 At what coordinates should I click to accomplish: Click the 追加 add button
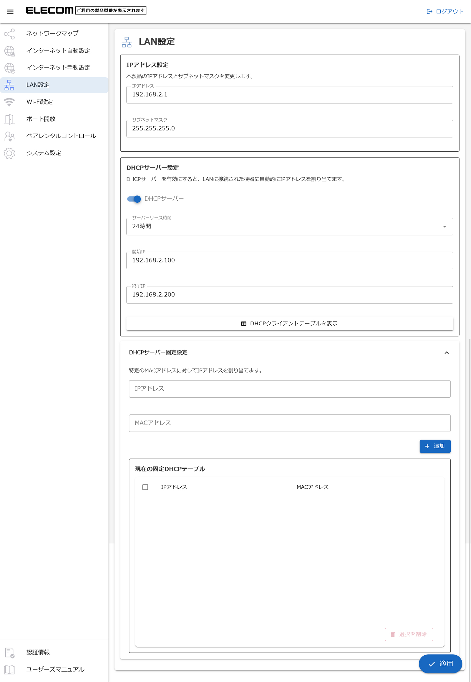click(435, 446)
